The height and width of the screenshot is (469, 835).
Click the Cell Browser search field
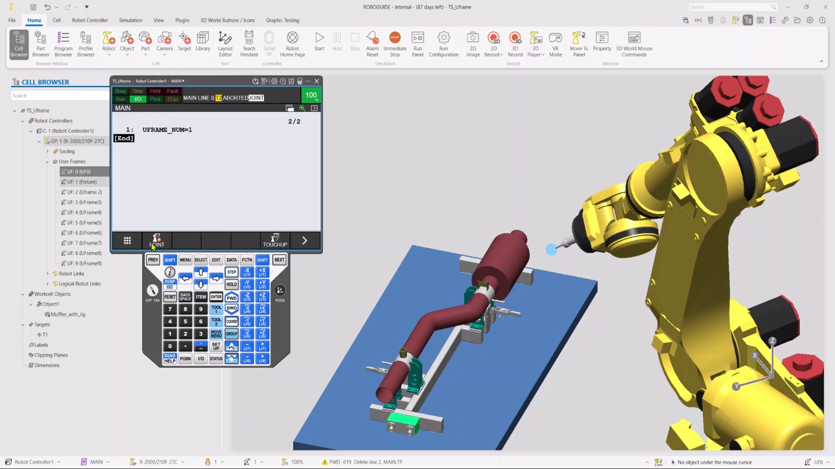click(60, 96)
